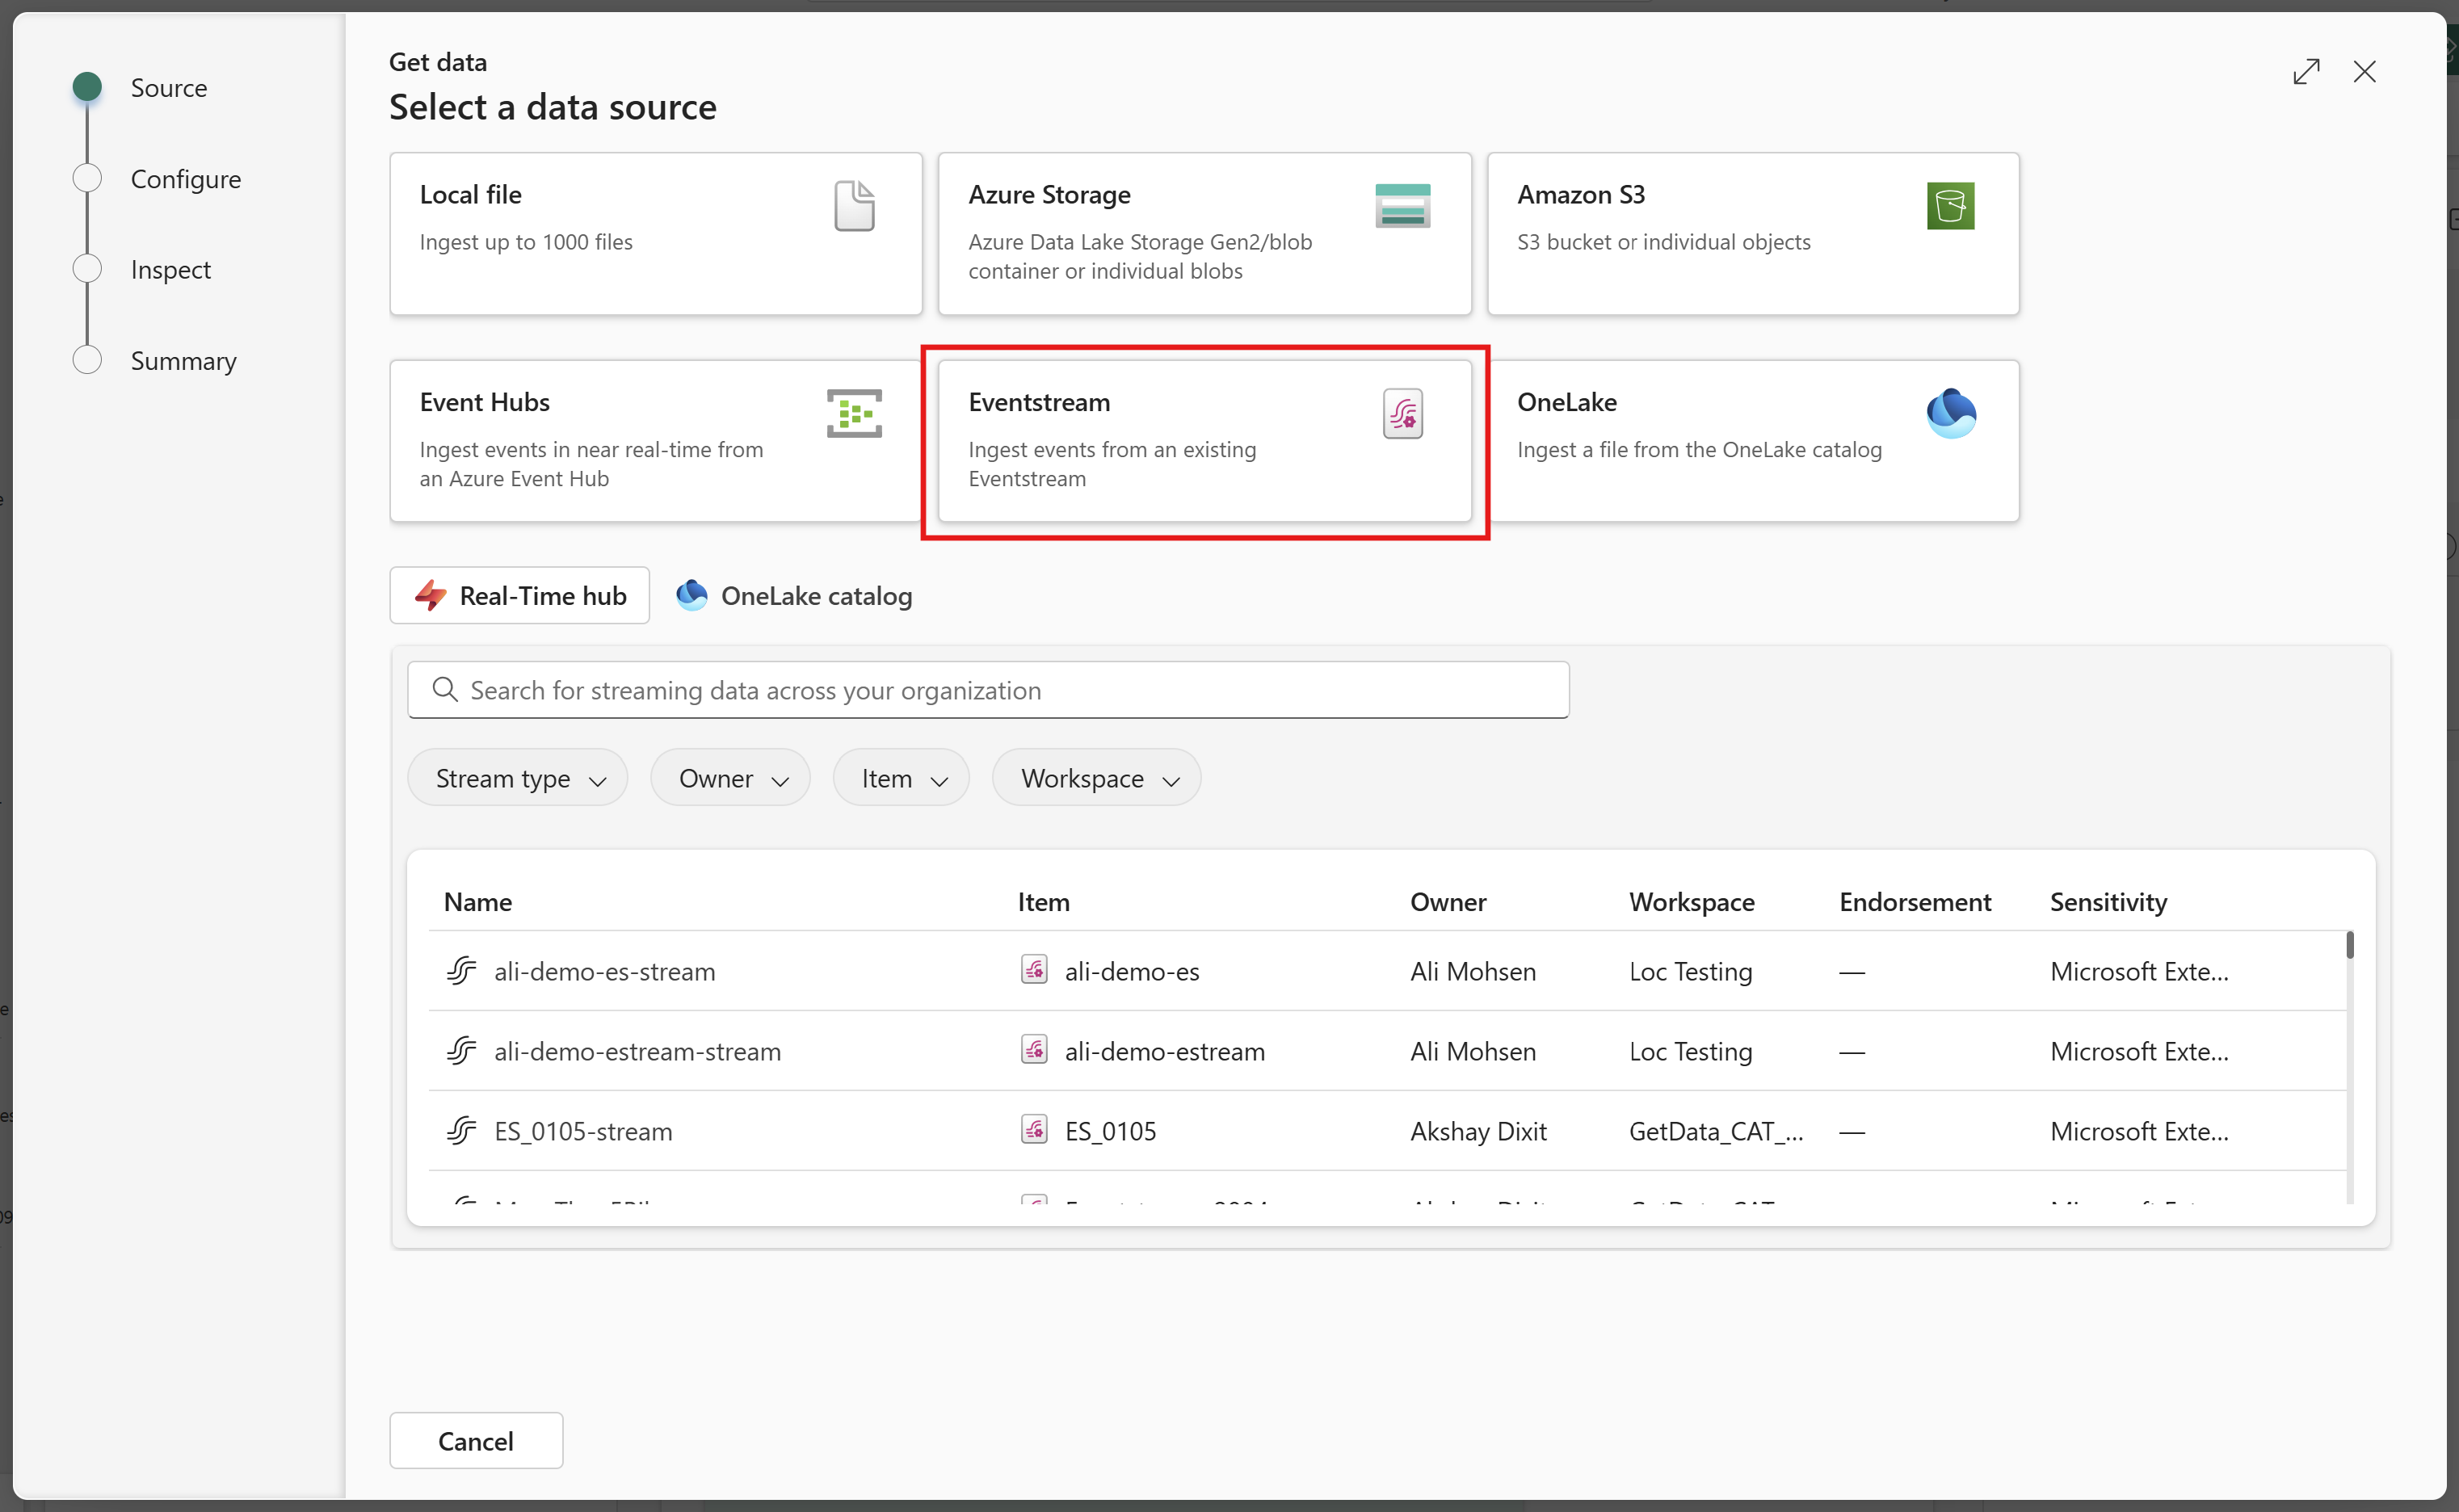Click eventstream item icon beside ali-demo-es
This screenshot has height=1512, width=2459.
click(1034, 969)
